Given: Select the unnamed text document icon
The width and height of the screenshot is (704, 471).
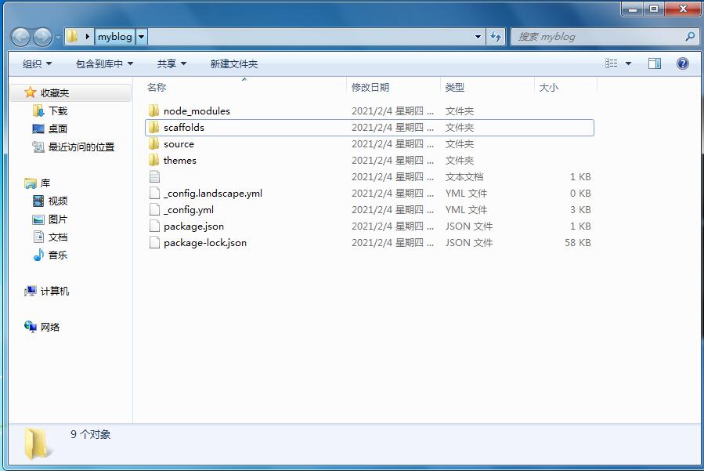Looking at the screenshot, I should (x=154, y=176).
